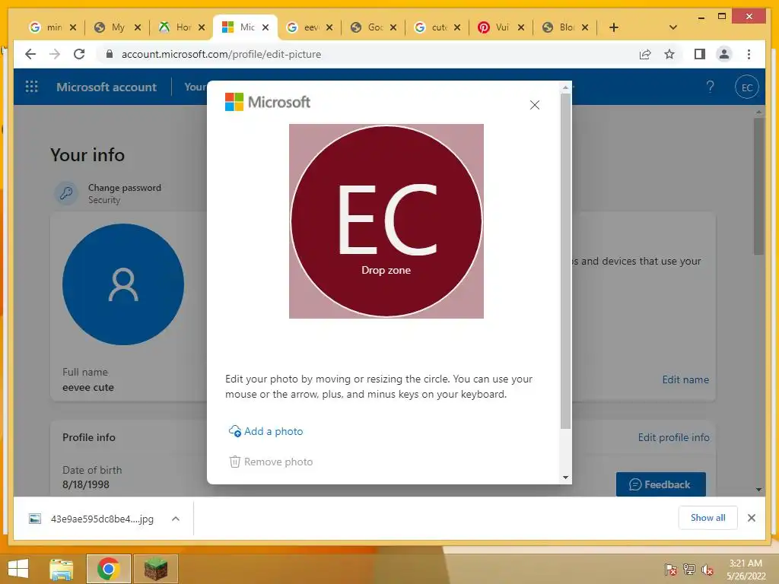Open Microsoft app launcher grid
Screen dimensions: 779x584
click(x=31, y=87)
